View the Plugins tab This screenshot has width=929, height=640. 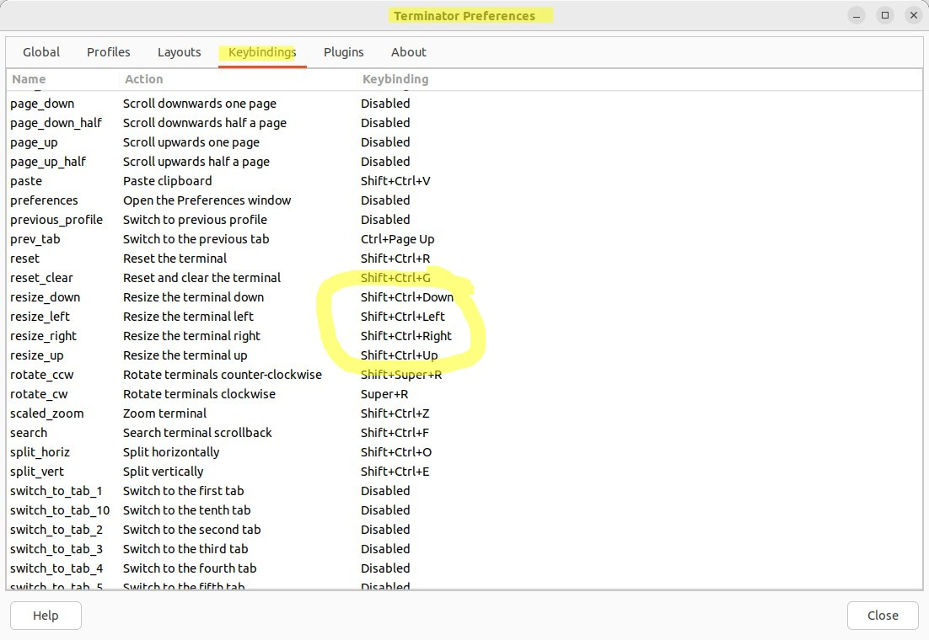click(343, 52)
